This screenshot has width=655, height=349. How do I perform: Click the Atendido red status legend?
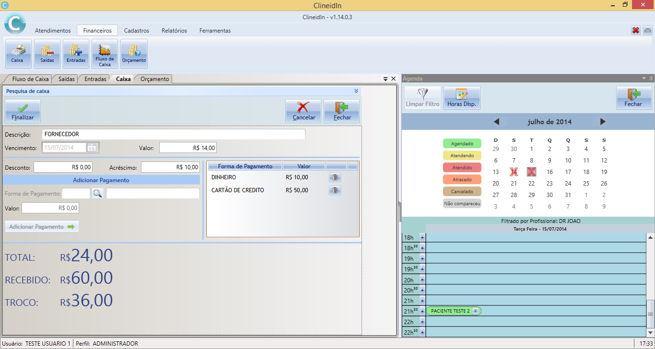click(x=462, y=168)
